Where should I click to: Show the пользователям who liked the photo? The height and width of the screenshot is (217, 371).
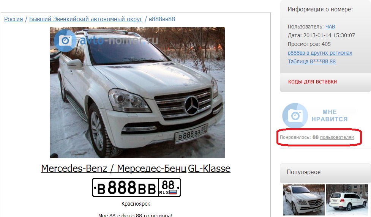tap(337, 137)
